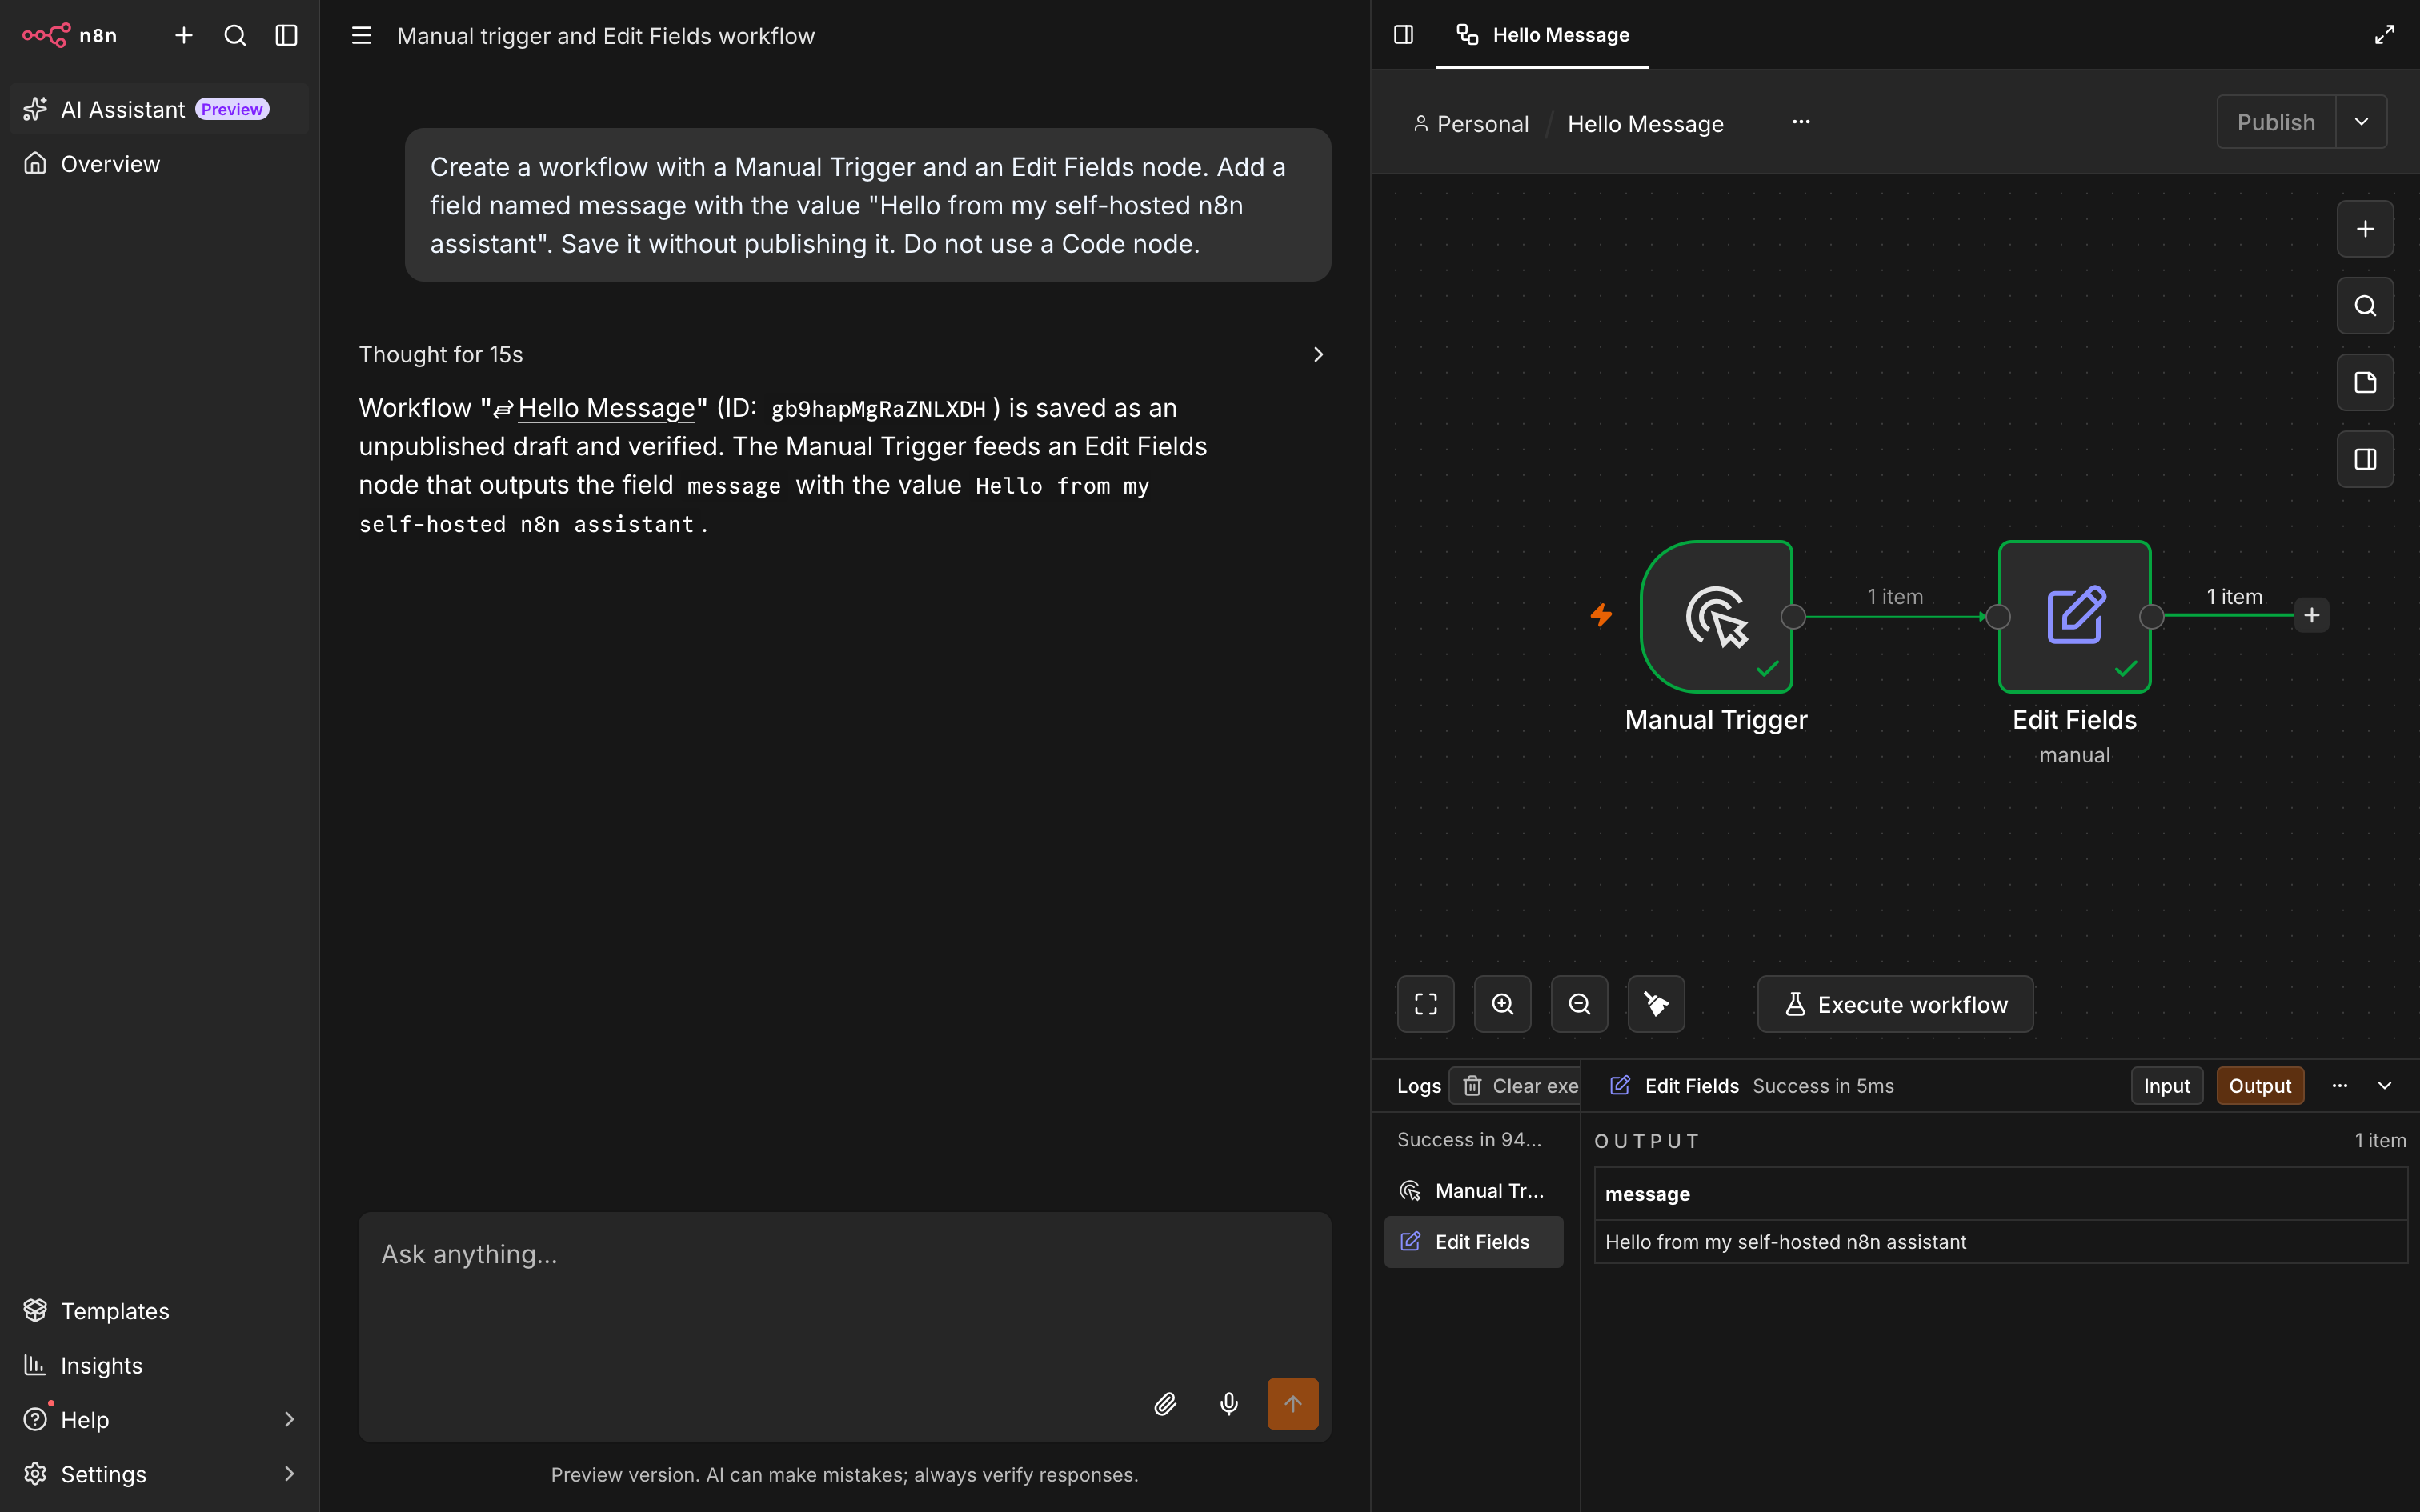The image size is (2420, 1512).
Task: Add node after Edit Fields output
Action: [x=2312, y=615]
